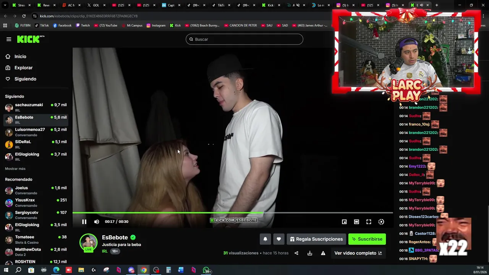This screenshot has height=275, width=489.
Task: Report the clip with the warning icon
Action: tap(323, 253)
